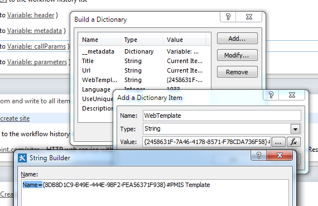The height and width of the screenshot is (206, 318).
Task: Select the Title row in dictionary list
Action: pos(144,61)
